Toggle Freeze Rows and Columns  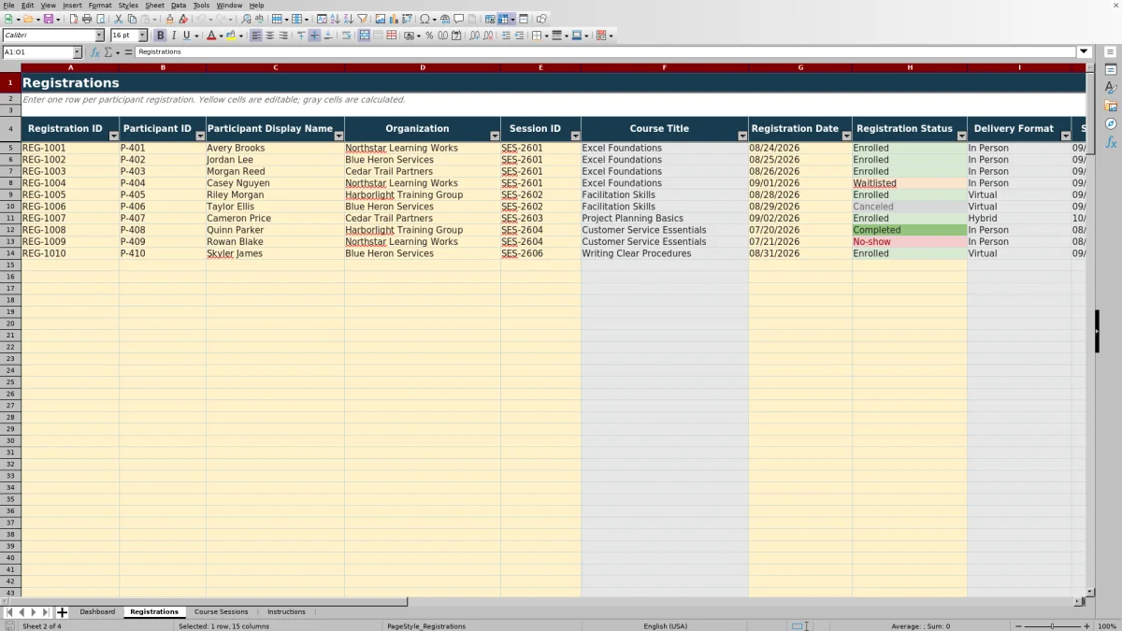[504, 19]
